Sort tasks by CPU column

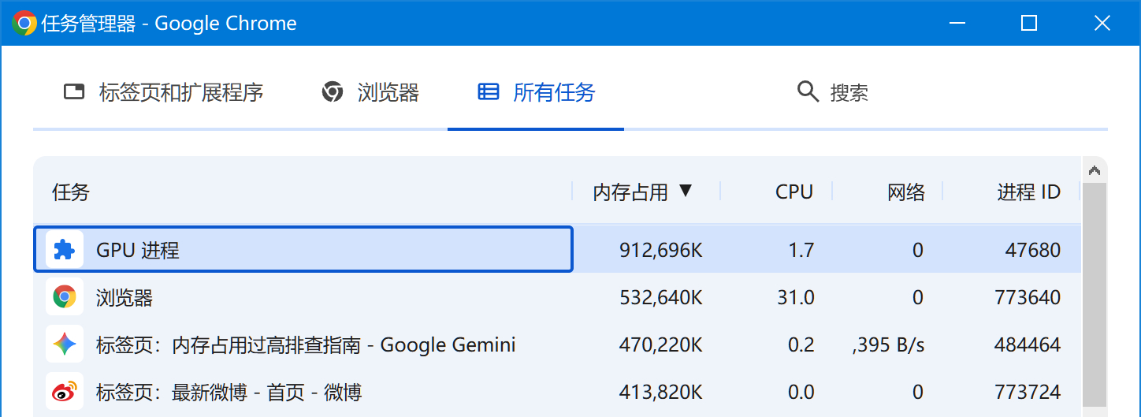click(x=793, y=192)
